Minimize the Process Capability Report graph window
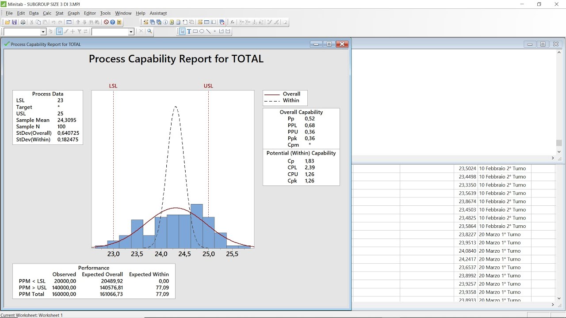The image size is (566, 318). tap(316, 44)
